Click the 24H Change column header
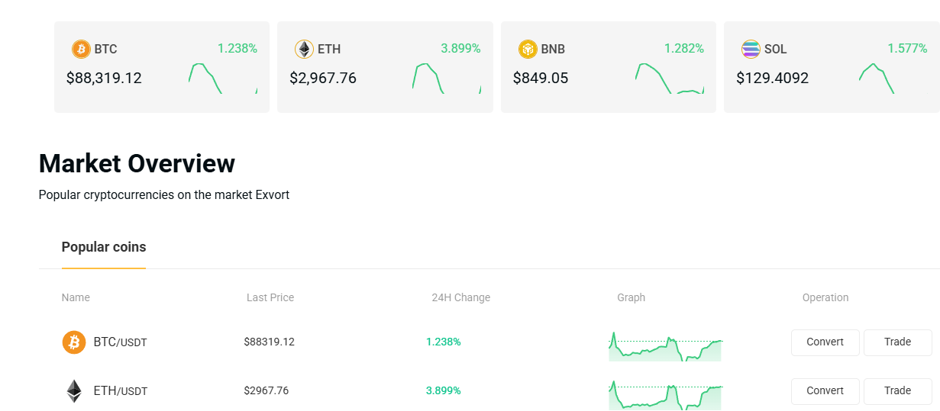Image resolution: width=940 pixels, height=411 pixels. tap(460, 297)
